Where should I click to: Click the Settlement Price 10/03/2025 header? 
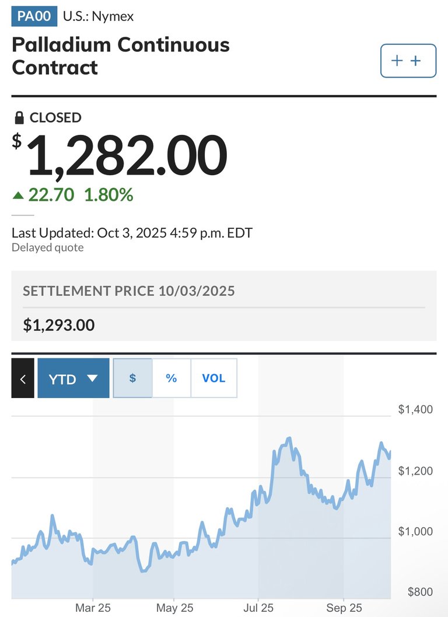[x=128, y=291]
